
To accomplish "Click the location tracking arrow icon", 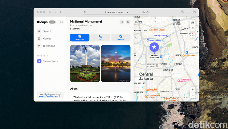I will point(193,28).
